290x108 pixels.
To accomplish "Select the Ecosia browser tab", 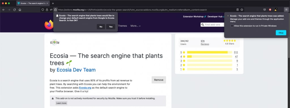I will click(x=33, y=3).
